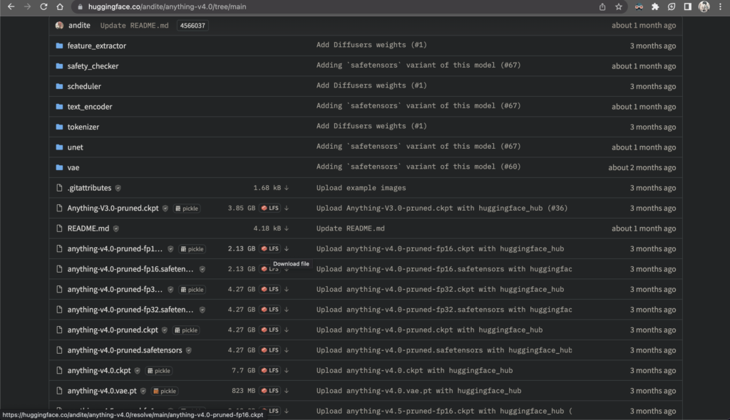Open 'Upload example images' commit message

tap(361, 188)
